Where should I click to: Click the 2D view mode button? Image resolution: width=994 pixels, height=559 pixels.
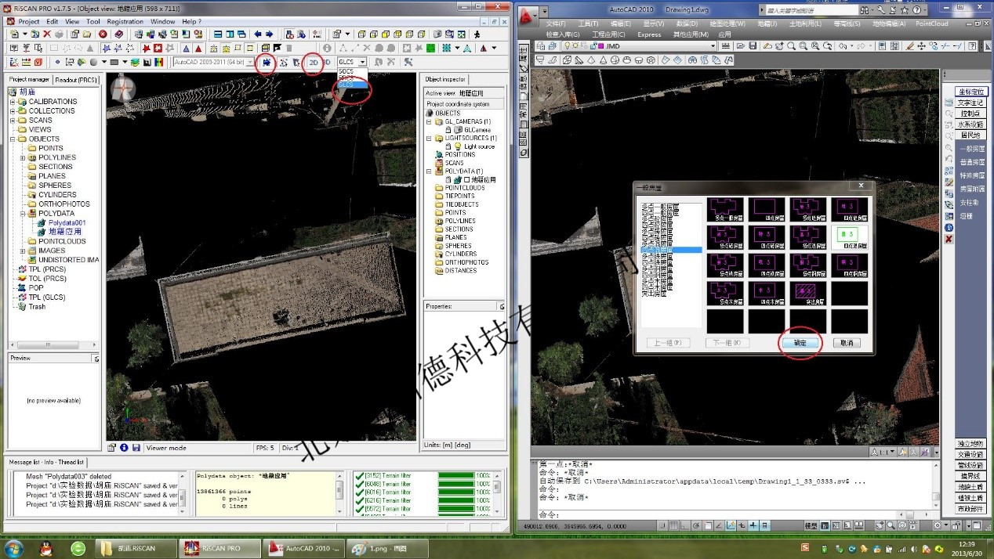(x=314, y=62)
